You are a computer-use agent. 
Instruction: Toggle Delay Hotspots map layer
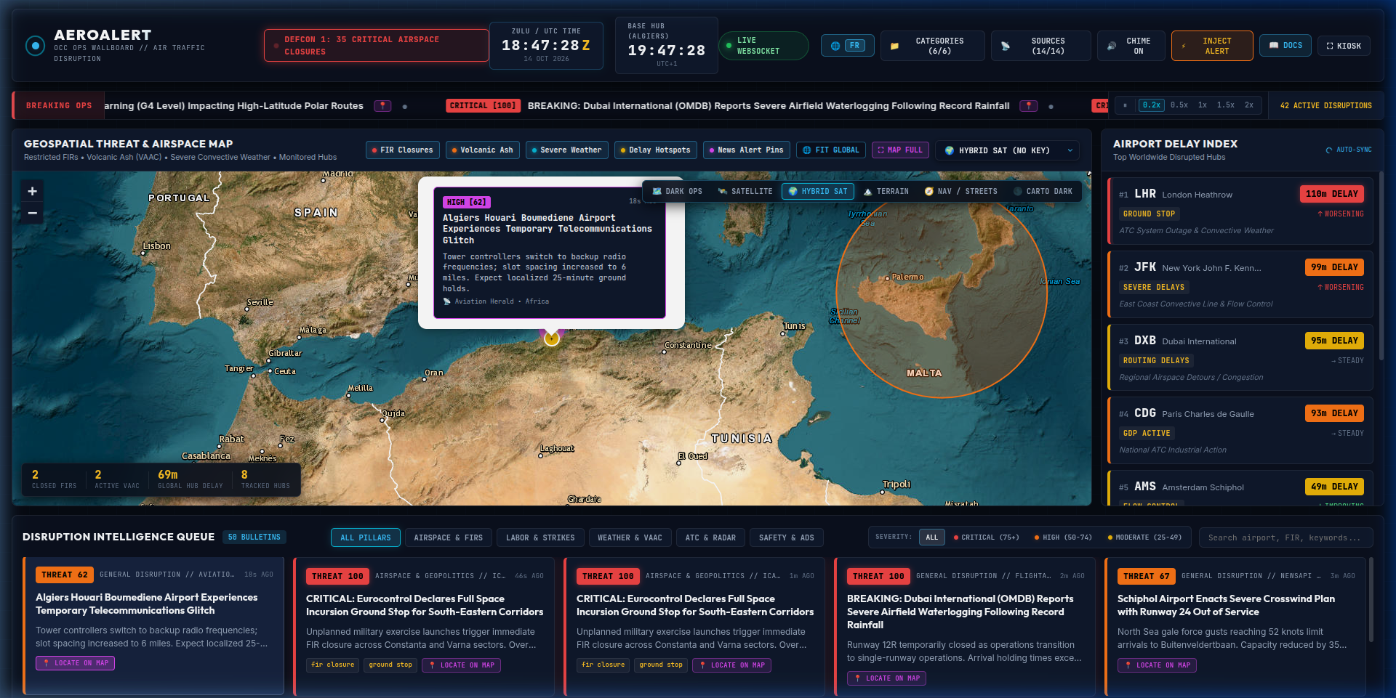[x=656, y=150]
